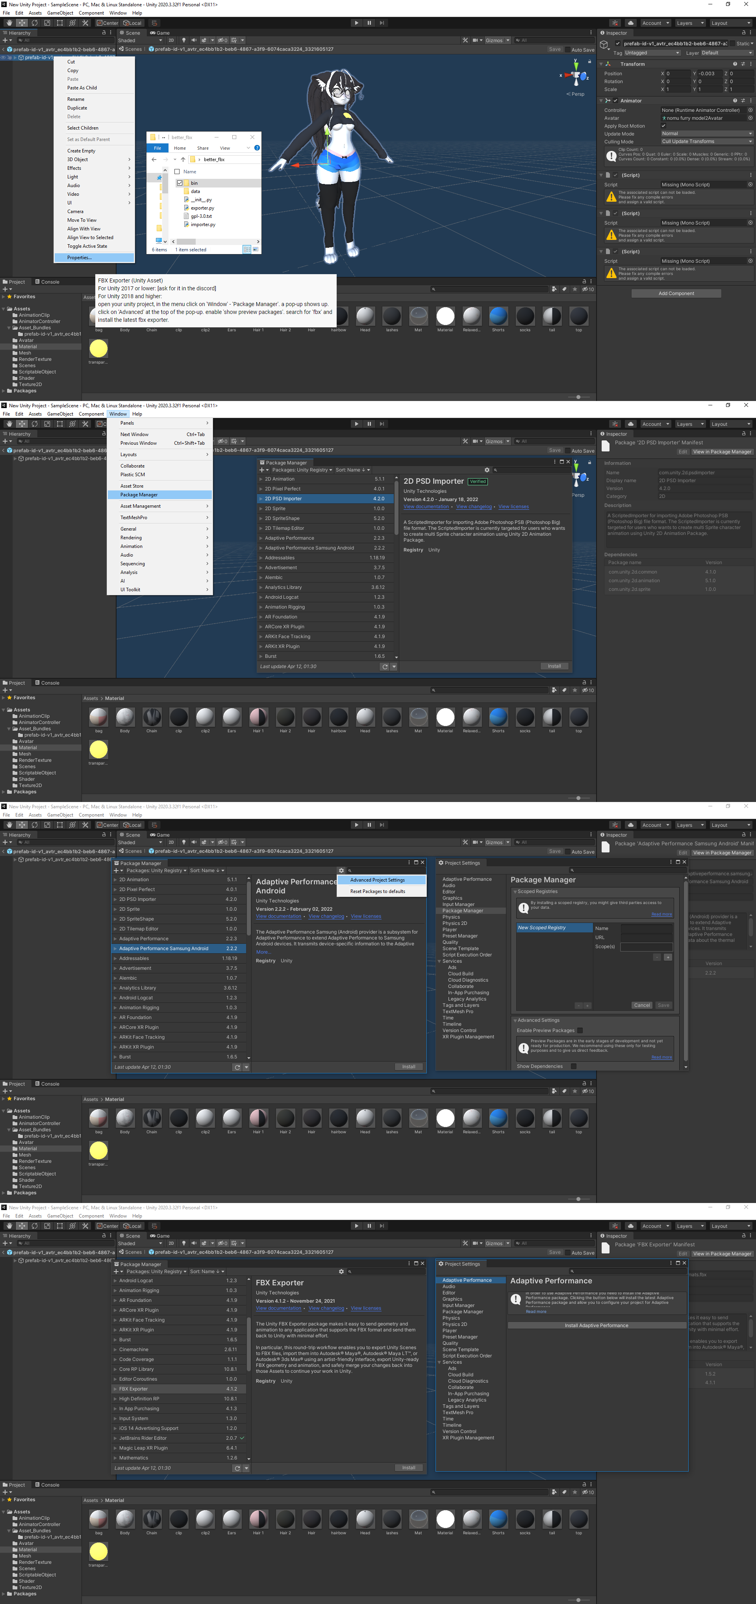
Task: Open the Transform component help icon
Action: click(734, 64)
